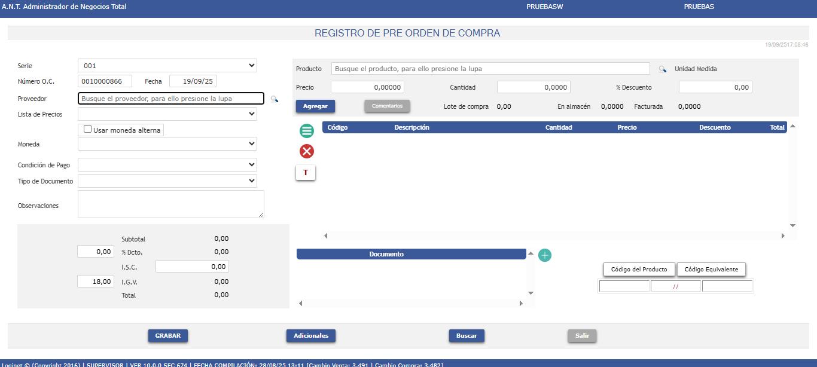Expand the Moneda dropdown
This screenshot has height=367, width=817.
click(x=167, y=144)
